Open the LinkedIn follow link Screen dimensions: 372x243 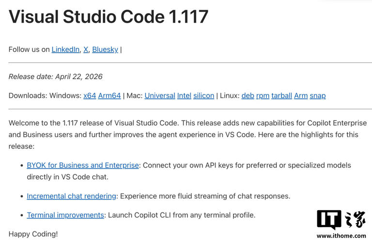[x=65, y=49]
